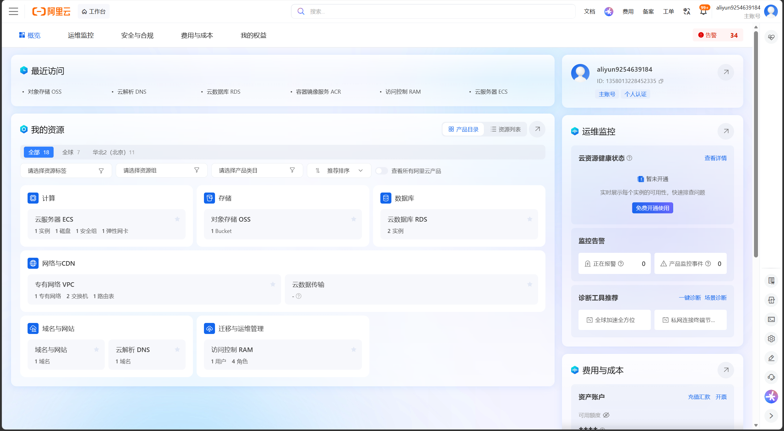Open 费用 in the top bar
784x431 pixels.
pyautogui.click(x=628, y=12)
